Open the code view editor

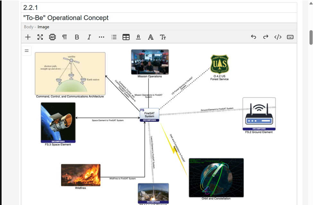click(278, 37)
